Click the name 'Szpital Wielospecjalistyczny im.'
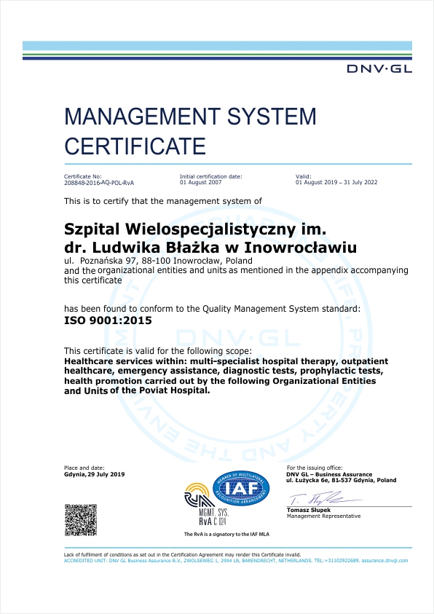The image size is (434, 614). coord(195,229)
